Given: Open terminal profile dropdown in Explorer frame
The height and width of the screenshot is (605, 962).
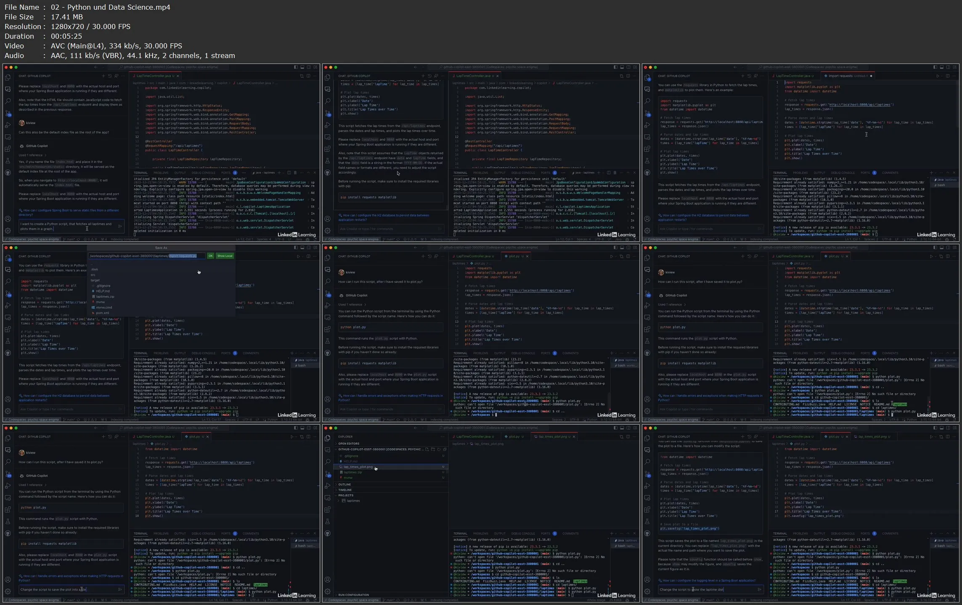Looking at the screenshot, I should click(616, 534).
